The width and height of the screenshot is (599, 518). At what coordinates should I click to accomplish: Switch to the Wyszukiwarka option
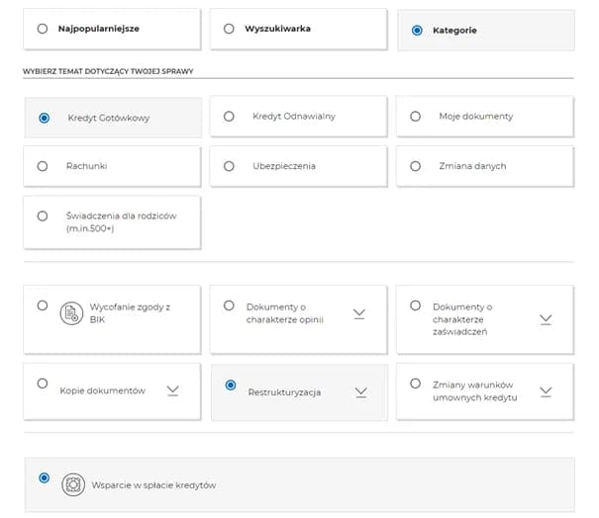click(229, 29)
